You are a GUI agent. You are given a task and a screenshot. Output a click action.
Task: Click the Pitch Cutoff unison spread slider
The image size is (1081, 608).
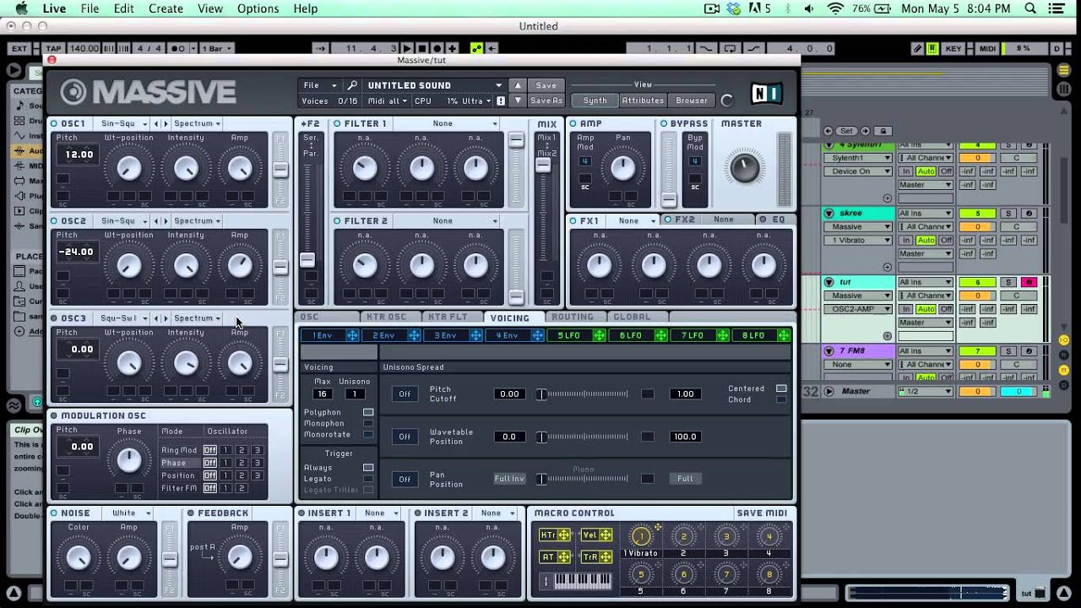584,394
